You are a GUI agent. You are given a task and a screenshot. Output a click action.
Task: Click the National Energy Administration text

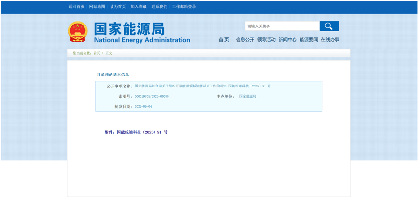click(x=142, y=40)
